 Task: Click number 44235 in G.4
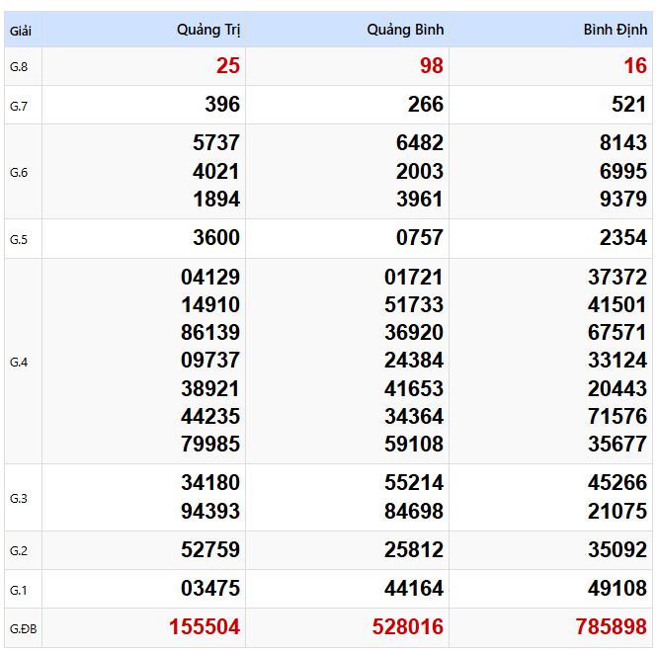coord(210,416)
